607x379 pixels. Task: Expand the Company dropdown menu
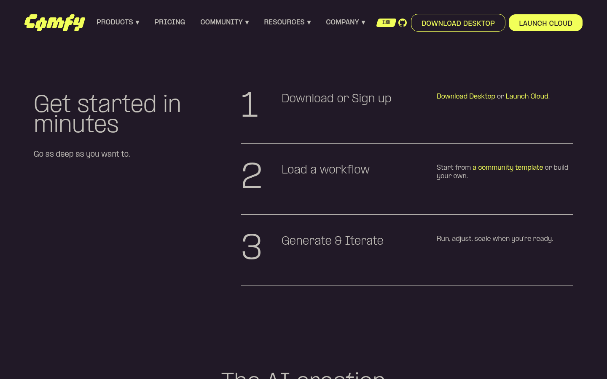point(345,22)
